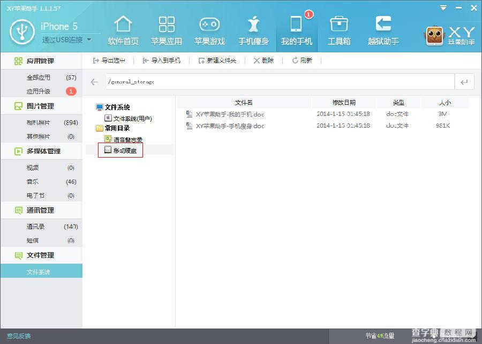
Task: Click the iPhone 5 device name
Action: tap(59, 26)
